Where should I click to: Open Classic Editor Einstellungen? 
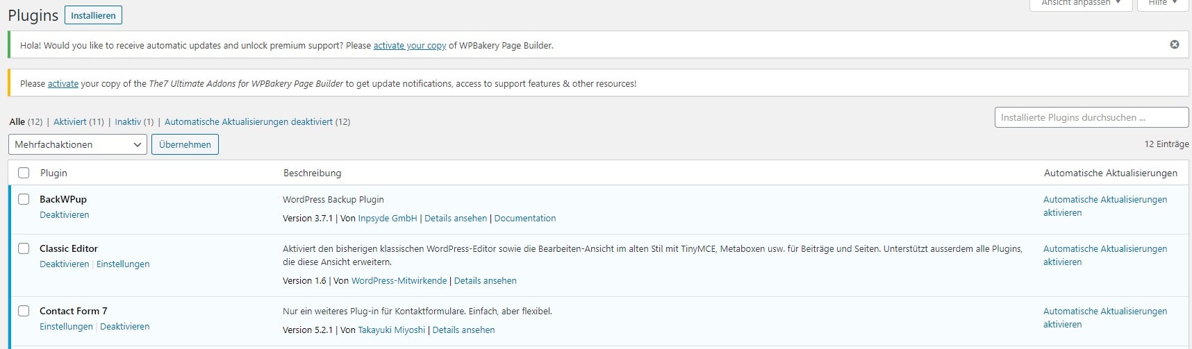[x=123, y=264]
